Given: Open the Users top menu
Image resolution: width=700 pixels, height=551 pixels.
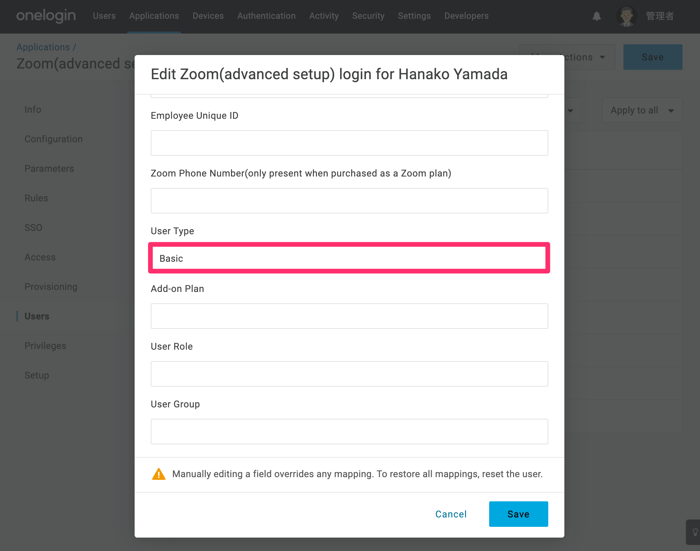Looking at the screenshot, I should click(104, 16).
